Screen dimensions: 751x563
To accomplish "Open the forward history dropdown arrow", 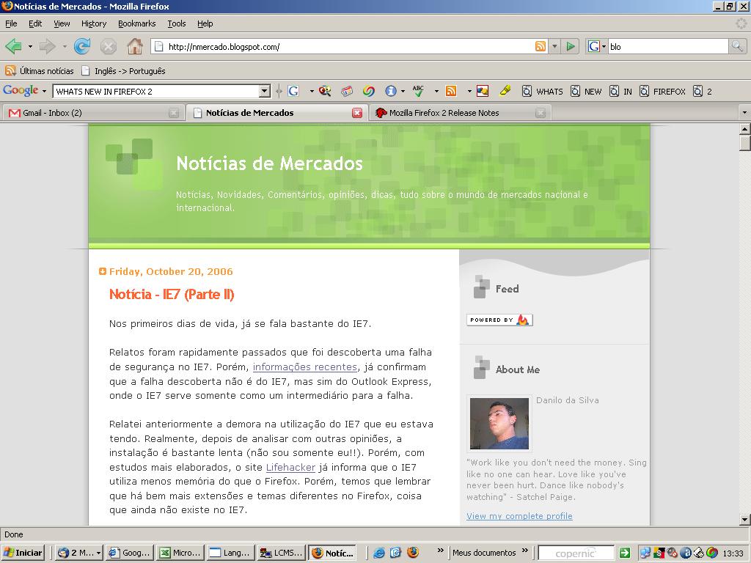I will tap(65, 46).
